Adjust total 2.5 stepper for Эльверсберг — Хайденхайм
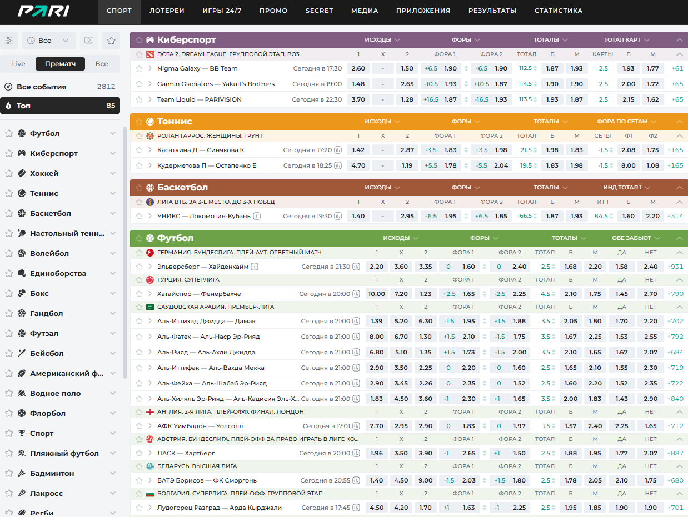The height and width of the screenshot is (517, 688). (554, 267)
